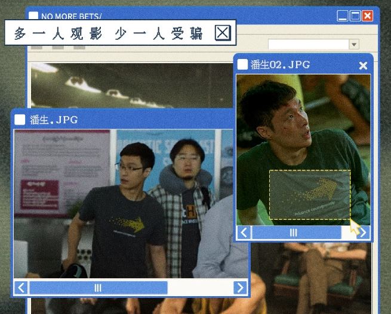Viewport: 391px width, 314px height.
Task: Toggle the checkbox beside 潘生02.JPG title
Action: click(242, 65)
